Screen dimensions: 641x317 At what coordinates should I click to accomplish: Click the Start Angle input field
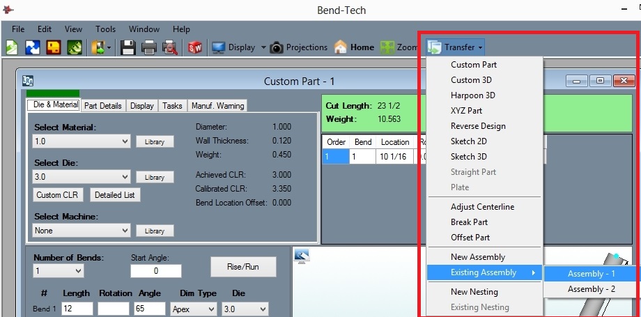pyautogui.click(x=156, y=271)
